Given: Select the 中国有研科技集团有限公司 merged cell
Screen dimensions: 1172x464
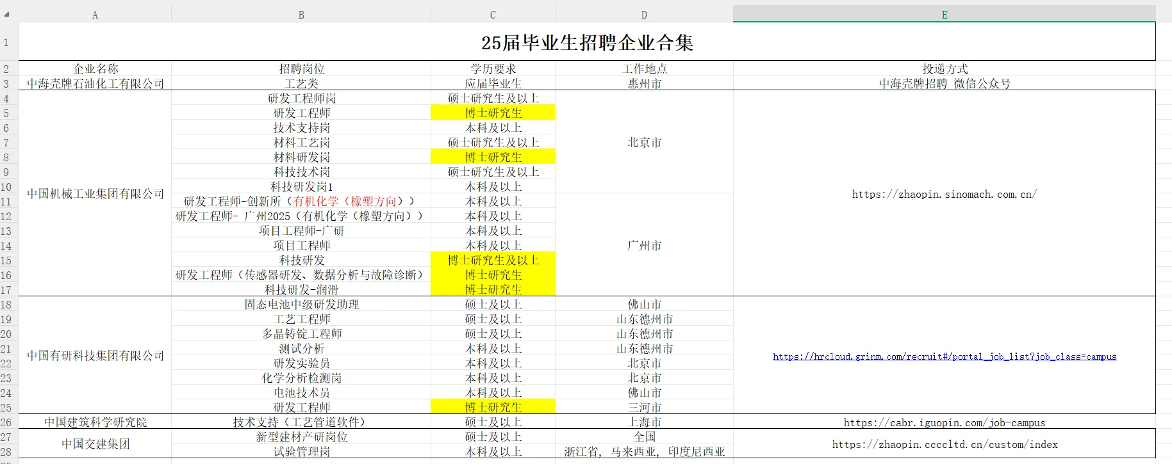Looking at the screenshot, I should (95, 355).
